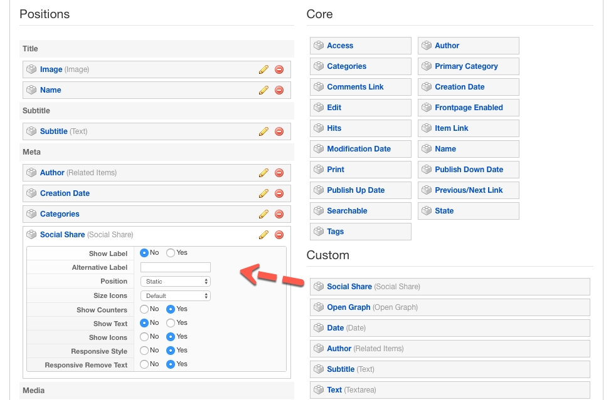This screenshot has height=400, width=611.
Task: Click edit pencil on Subtitle row
Action: [x=263, y=131]
